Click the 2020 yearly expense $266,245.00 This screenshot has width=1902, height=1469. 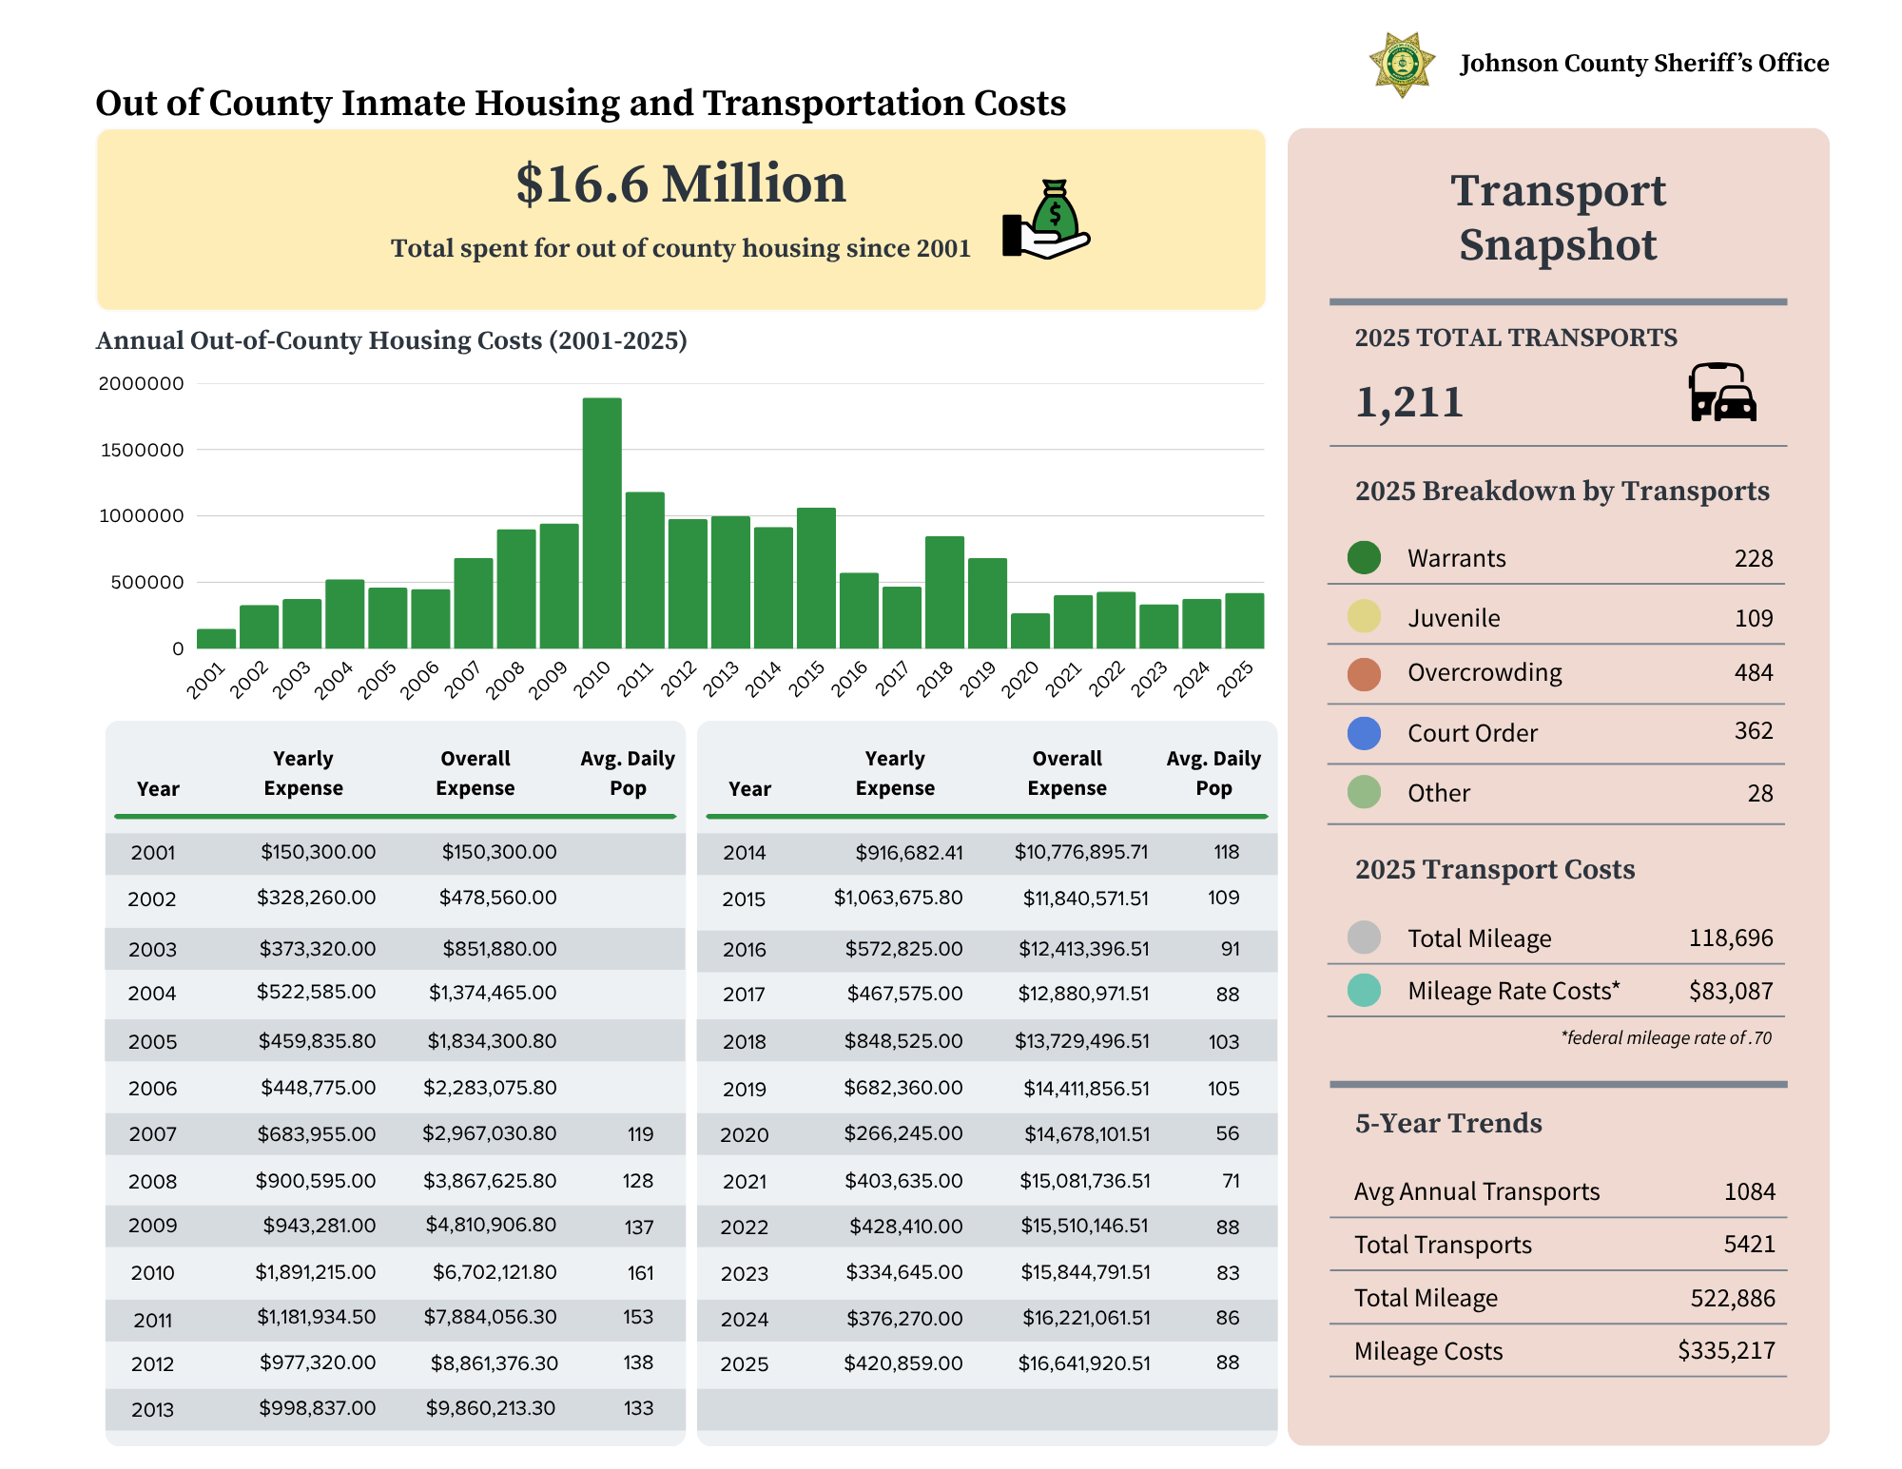[x=903, y=1133]
